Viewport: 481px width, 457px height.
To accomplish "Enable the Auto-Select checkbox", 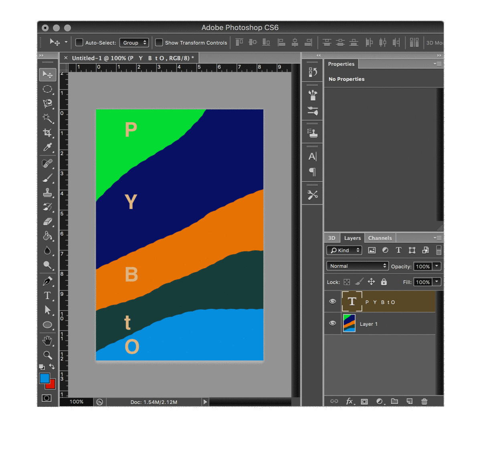I will pyautogui.click(x=79, y=42).
